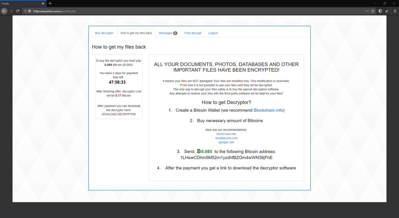This screenshot has width=399, height=218.
Task: Open page actions three-dot menu
Action: click(x=366, y=11)
